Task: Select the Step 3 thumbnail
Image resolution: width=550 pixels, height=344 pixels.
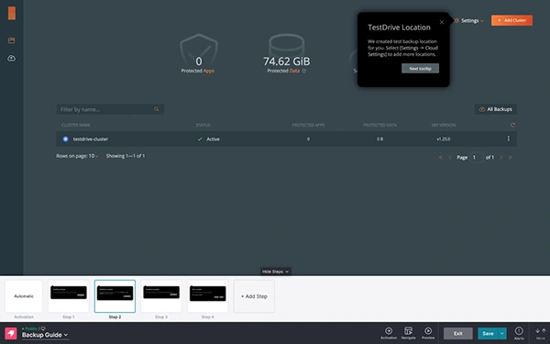Action: (x=161, y=296)
